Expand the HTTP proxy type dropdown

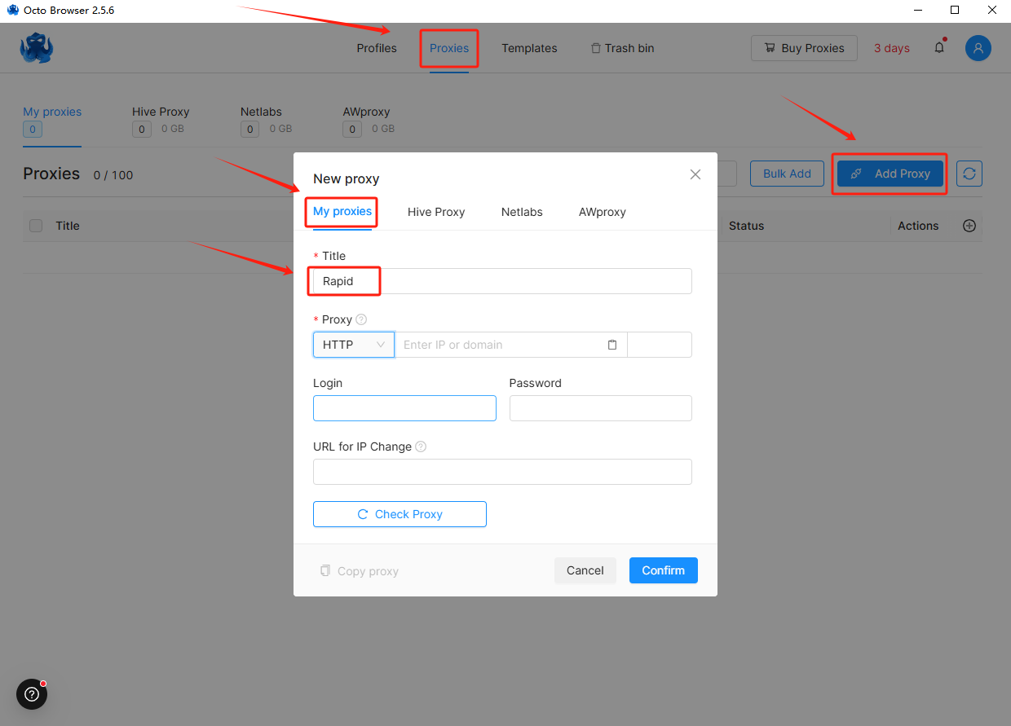point(354,345)
